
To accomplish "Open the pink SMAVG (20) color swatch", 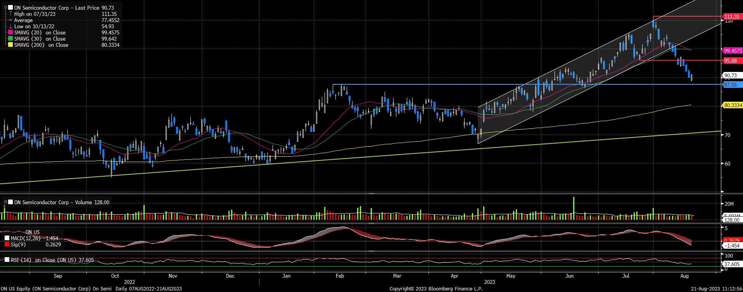I will pos(10,32).
